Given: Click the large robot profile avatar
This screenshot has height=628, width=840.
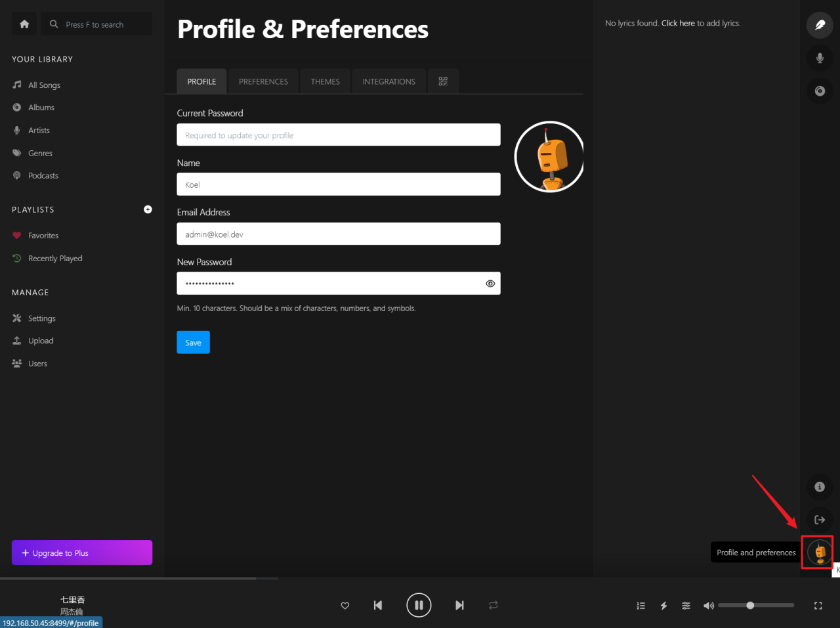Looking at the screenshot, I should pyautogui.click(x=549, y=157).
